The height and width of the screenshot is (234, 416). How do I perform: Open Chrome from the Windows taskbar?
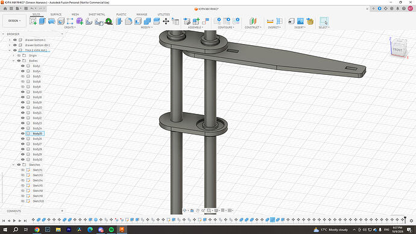(x=37, y=230)
